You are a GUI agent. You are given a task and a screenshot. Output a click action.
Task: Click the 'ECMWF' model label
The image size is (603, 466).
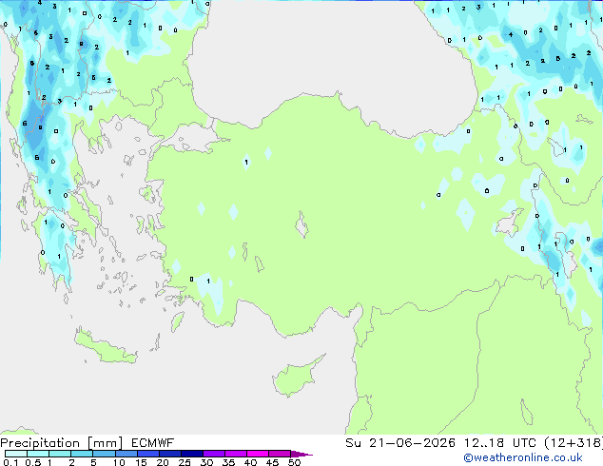pyautogui.click(x=153, y=443)
